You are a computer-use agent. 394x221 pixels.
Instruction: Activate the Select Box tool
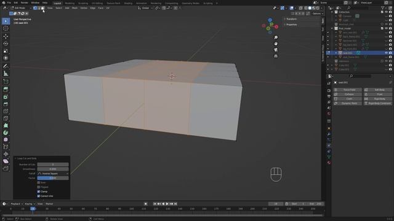click(x=6, y=21)
